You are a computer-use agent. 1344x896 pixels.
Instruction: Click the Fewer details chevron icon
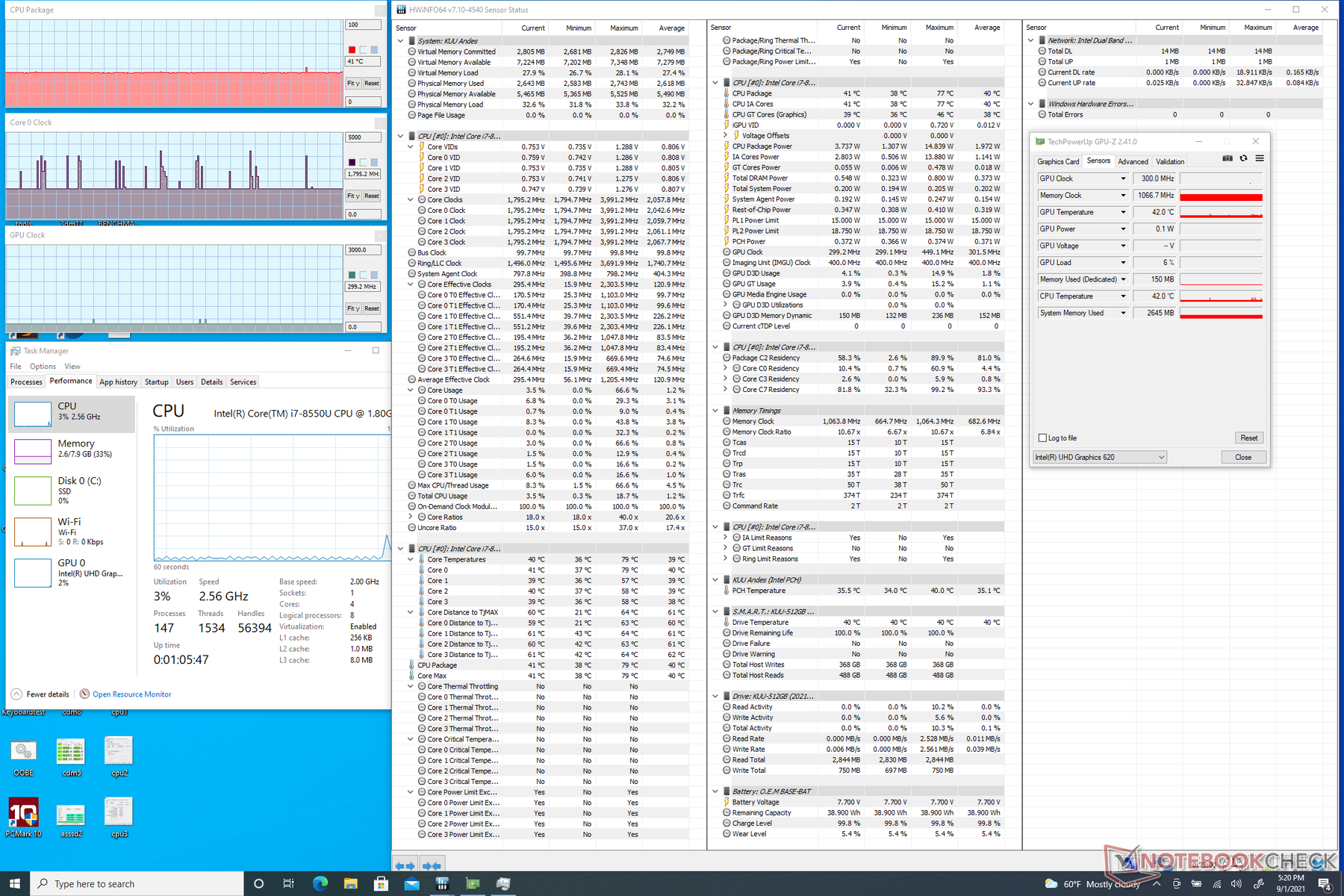tap(16, 694)
